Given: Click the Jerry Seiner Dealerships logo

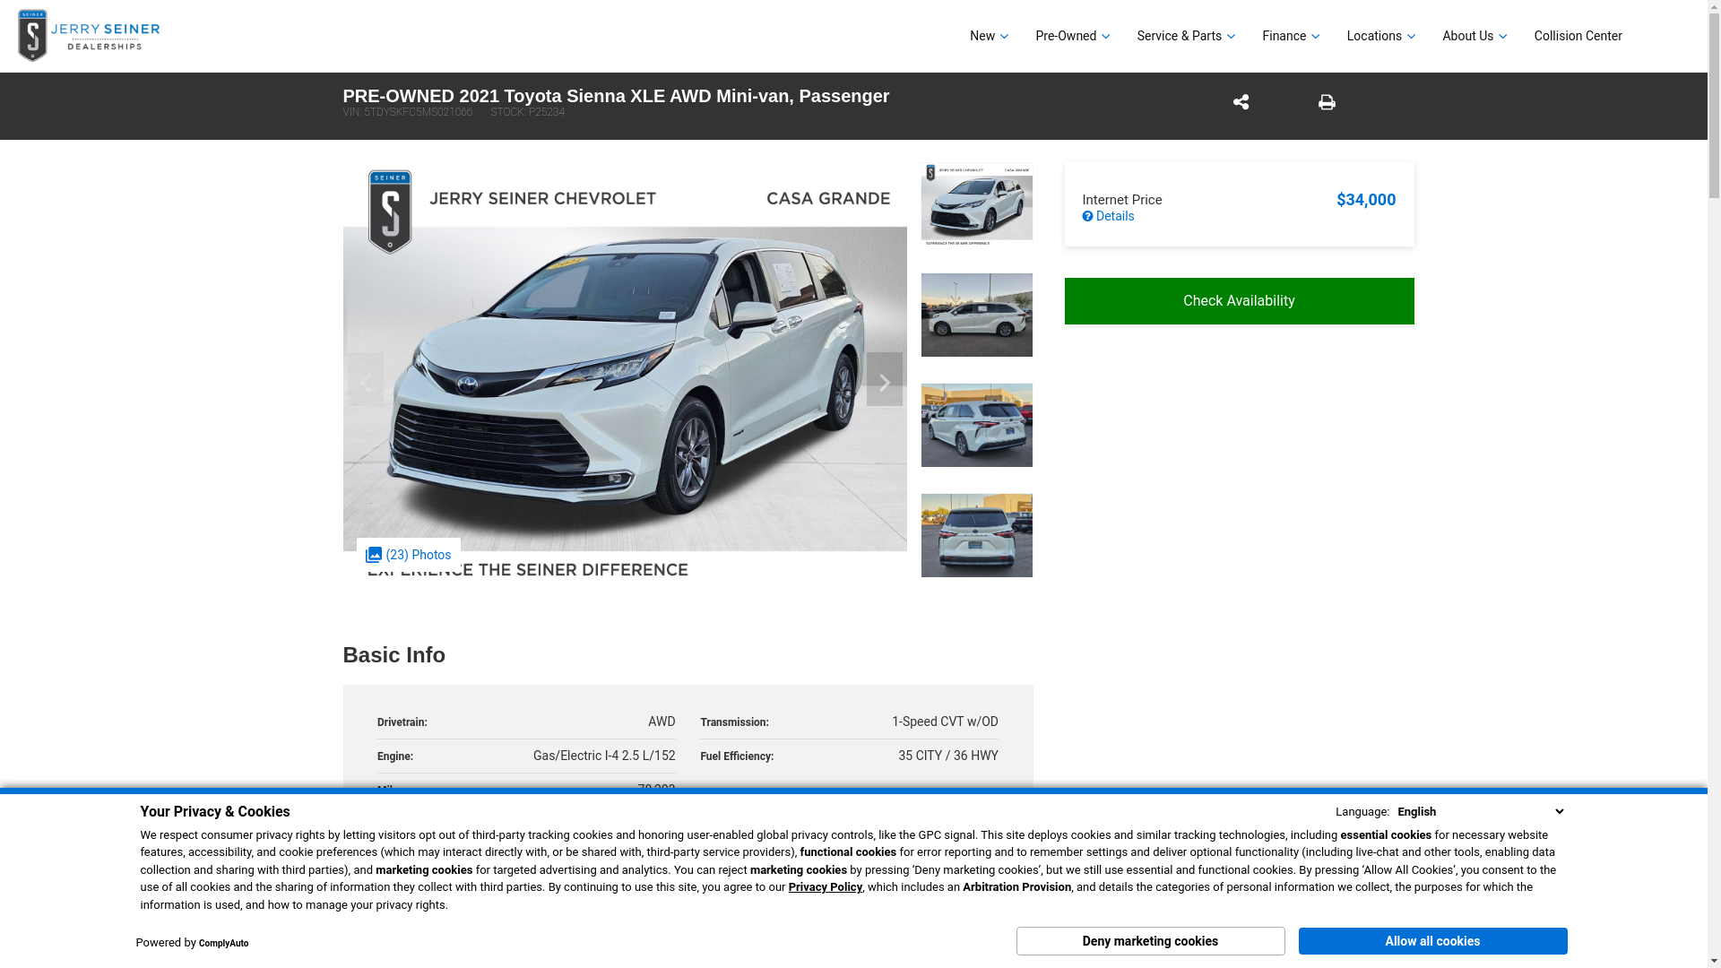Looking at the screenshot, I should click(89, 36).
